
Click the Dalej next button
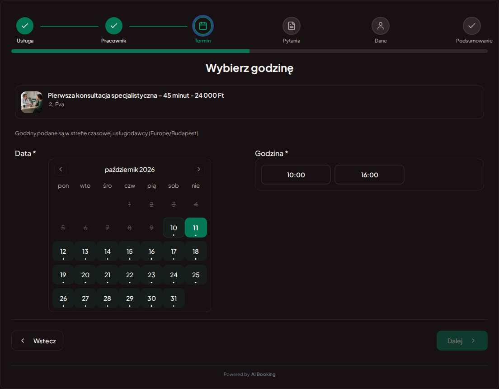[462, 341]
